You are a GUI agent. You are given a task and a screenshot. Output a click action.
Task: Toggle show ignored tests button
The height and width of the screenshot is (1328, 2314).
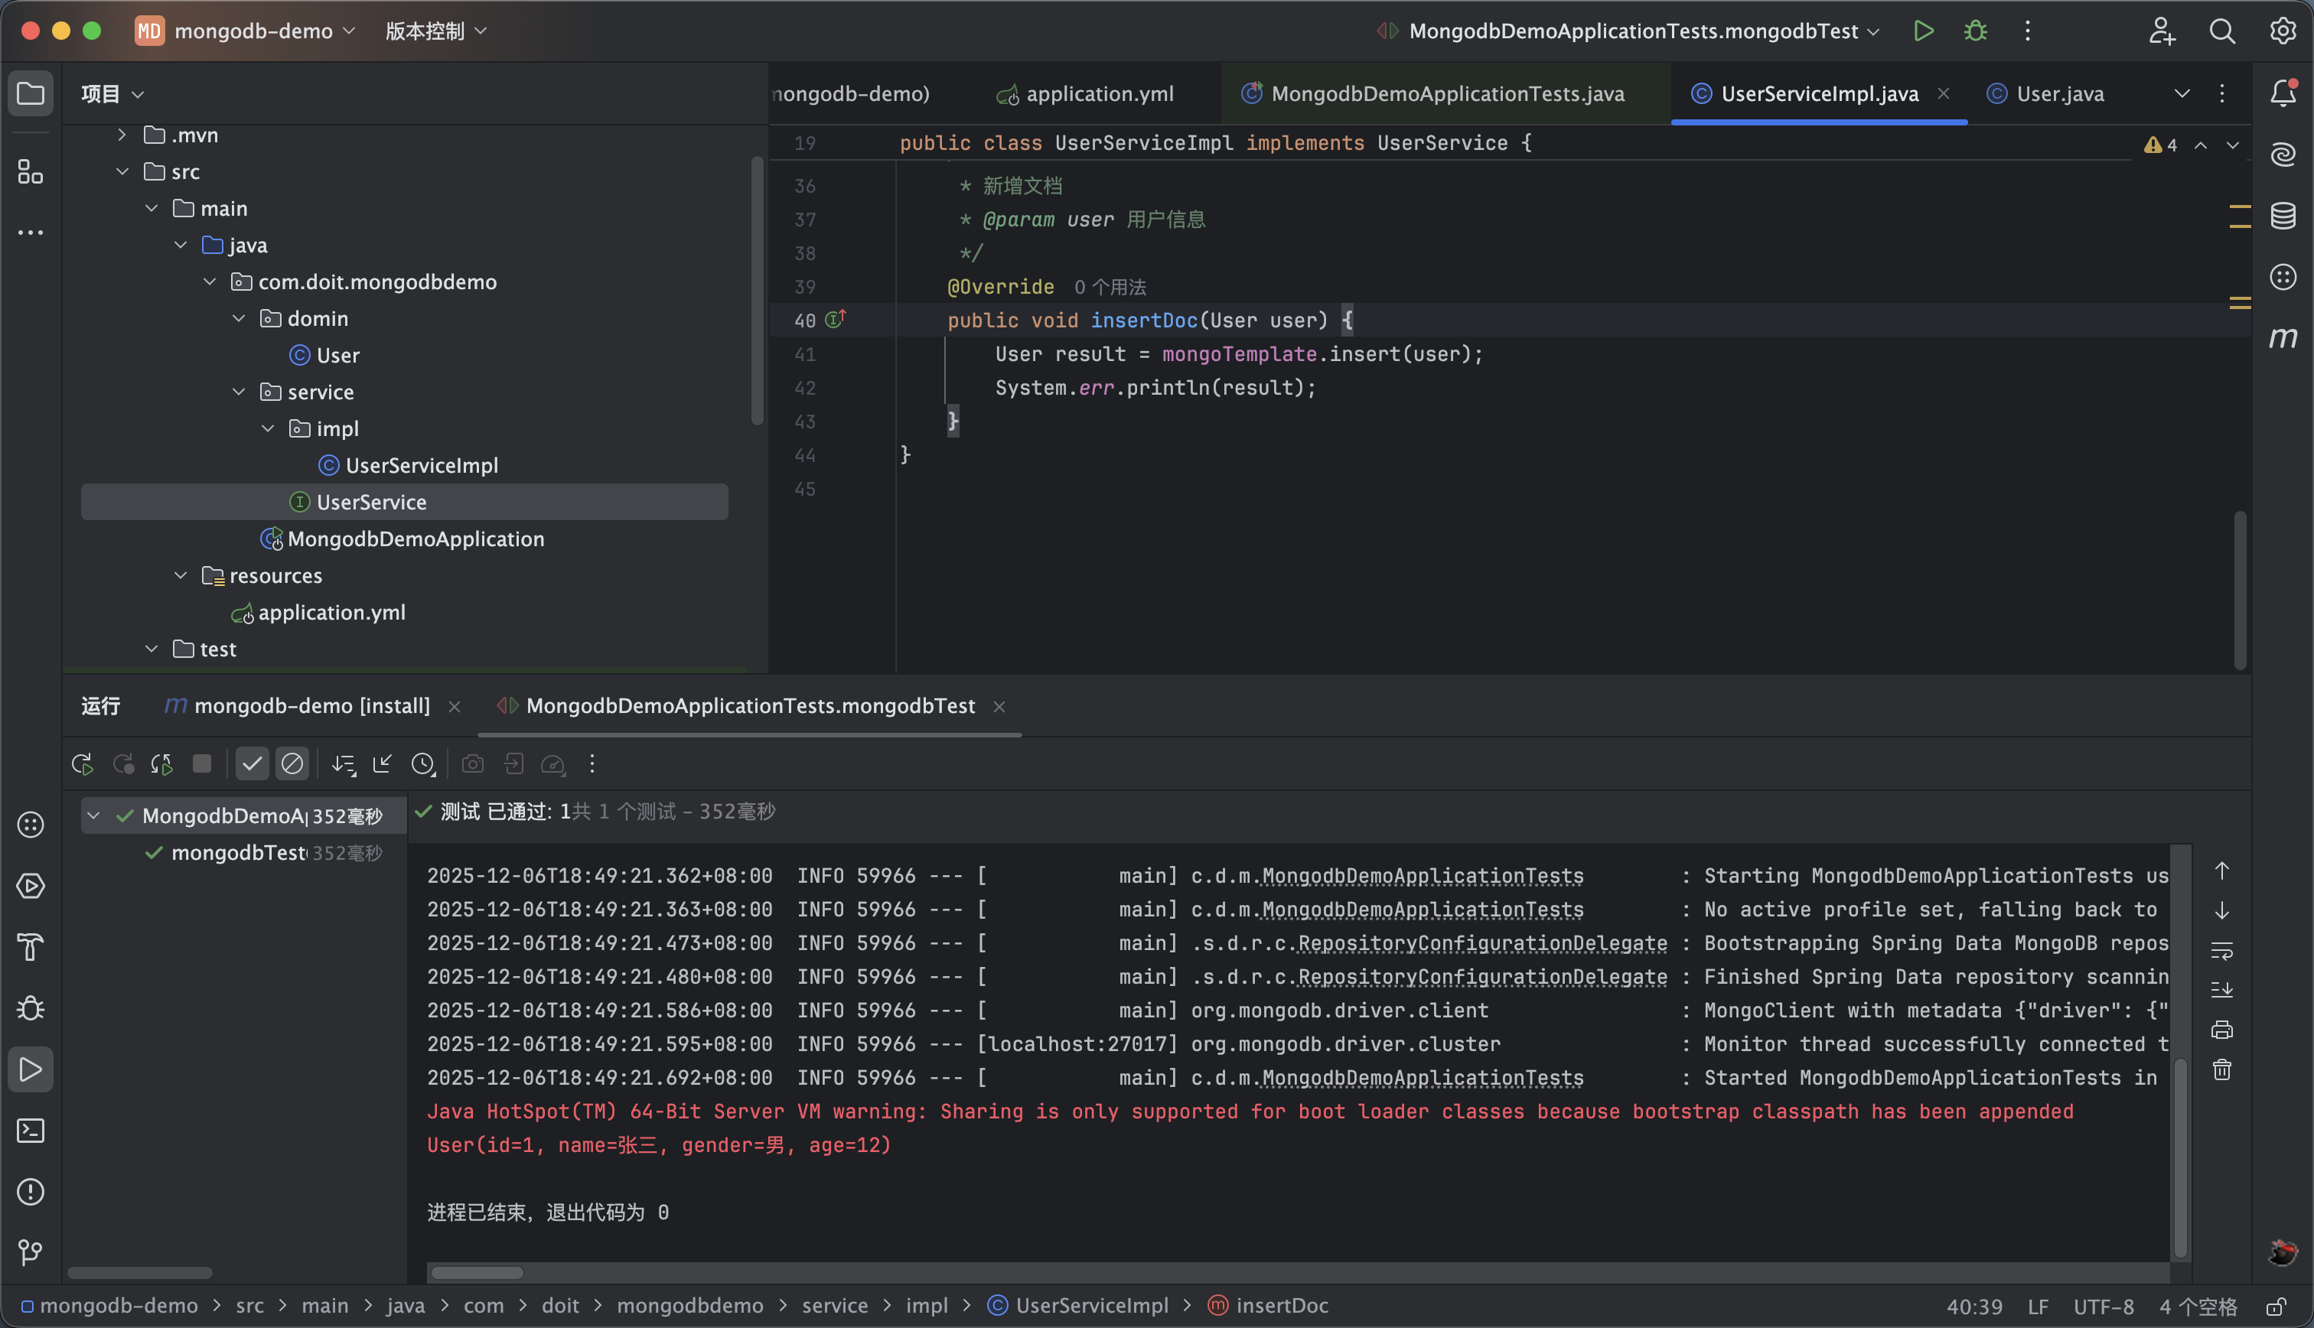(x=292, y=763)
